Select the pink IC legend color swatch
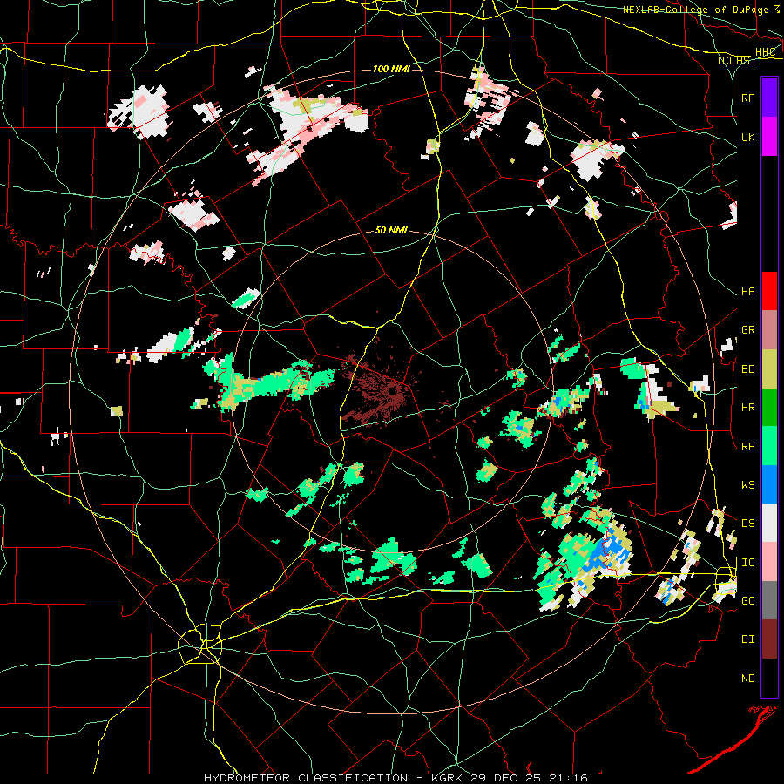Image resolution: width=784 pixels, height=784 pixels. [769, 562]
